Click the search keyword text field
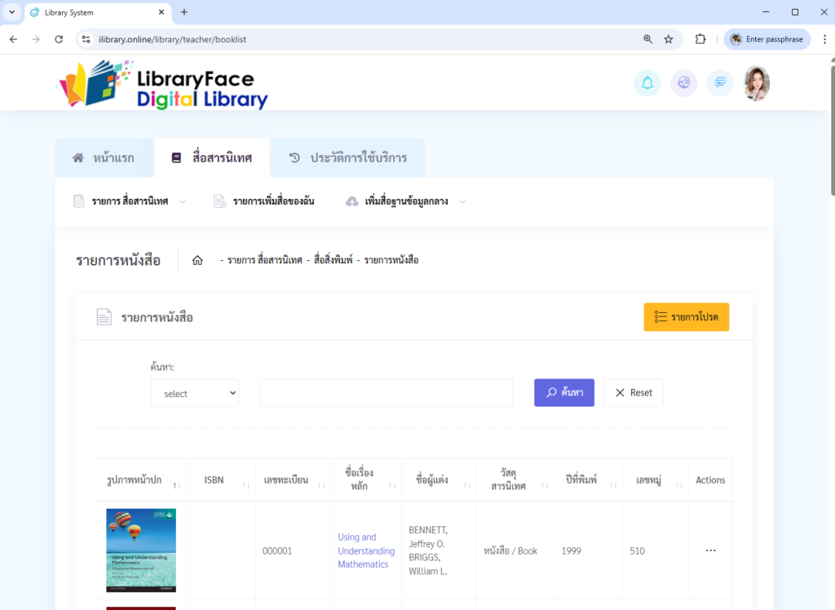Screen dimensions: 835x610 pos(387,392)
